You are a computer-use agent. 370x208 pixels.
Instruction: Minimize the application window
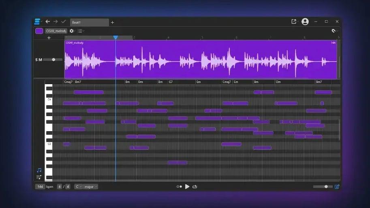(x=316, y=21)
